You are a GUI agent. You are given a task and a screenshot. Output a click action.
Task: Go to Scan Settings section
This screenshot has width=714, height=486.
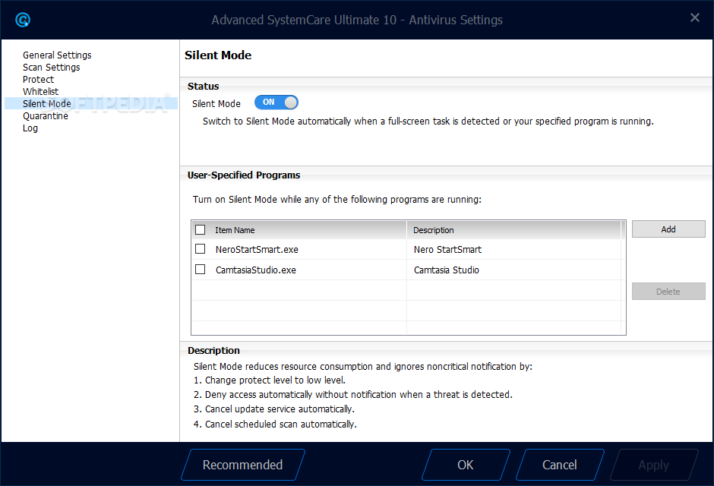(51, 68)
